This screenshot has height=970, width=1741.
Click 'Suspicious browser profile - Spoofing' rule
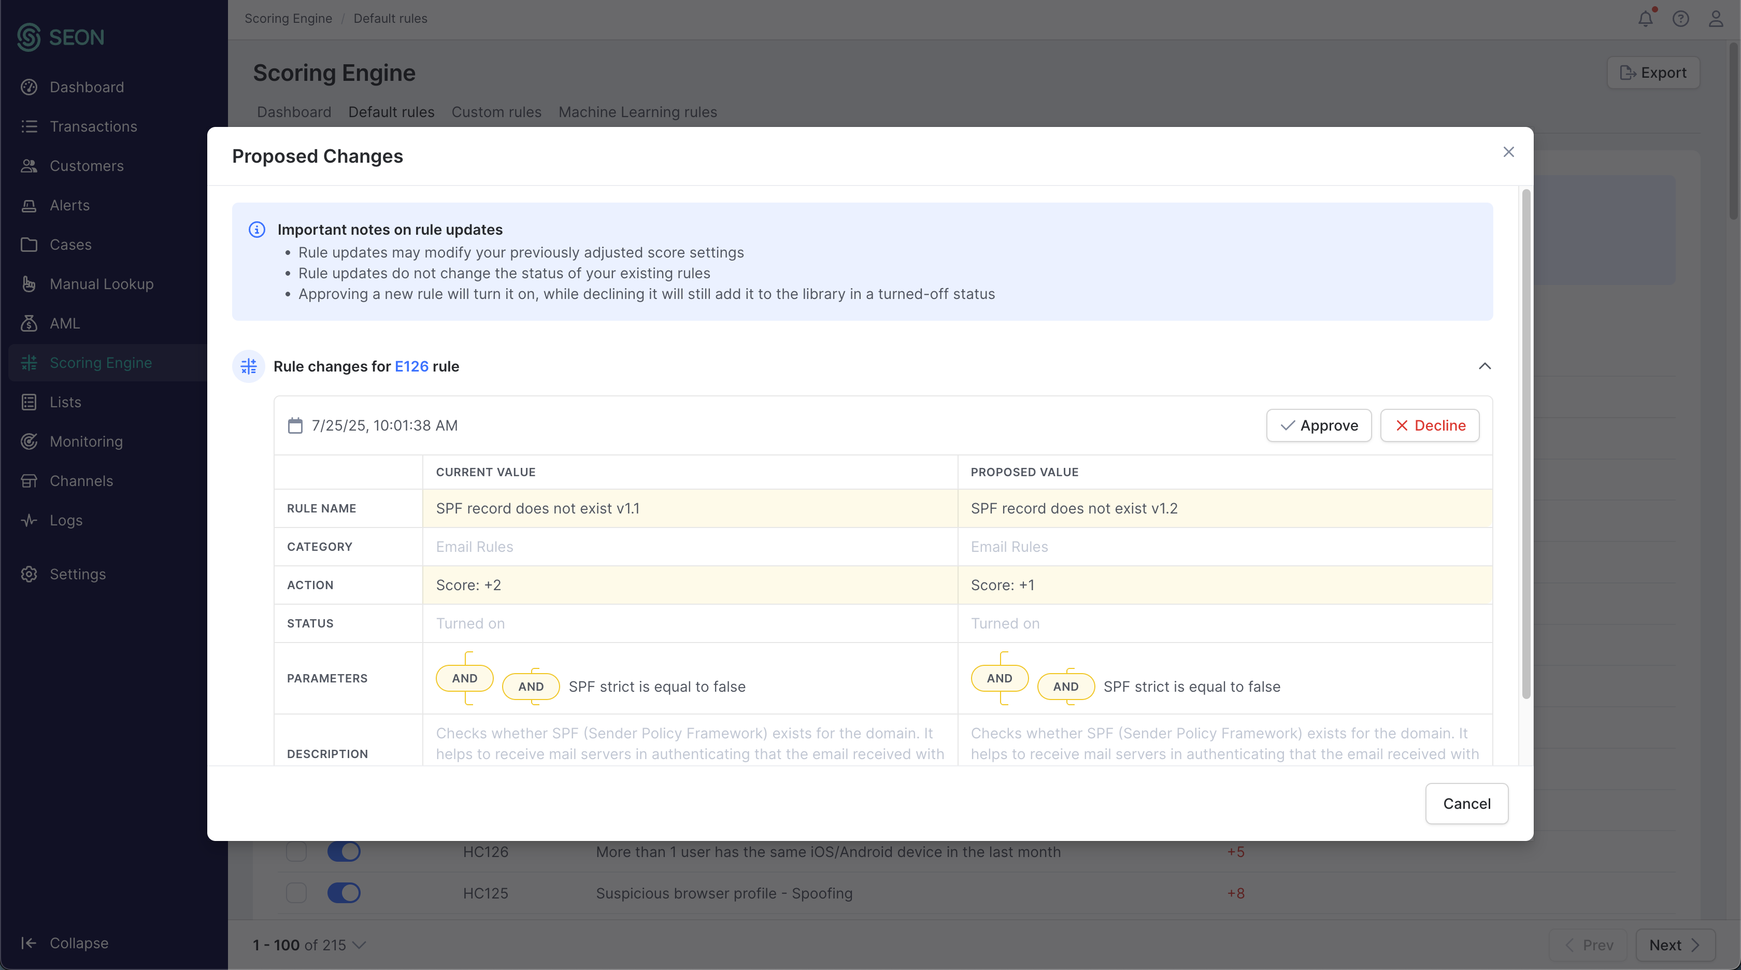(x=724, y=893)
